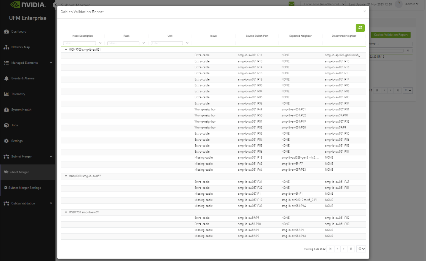Open the mail notifications envelope icon
Viewport: 426px width, 261px height.
pyautogui.click(x=291, y=4)
